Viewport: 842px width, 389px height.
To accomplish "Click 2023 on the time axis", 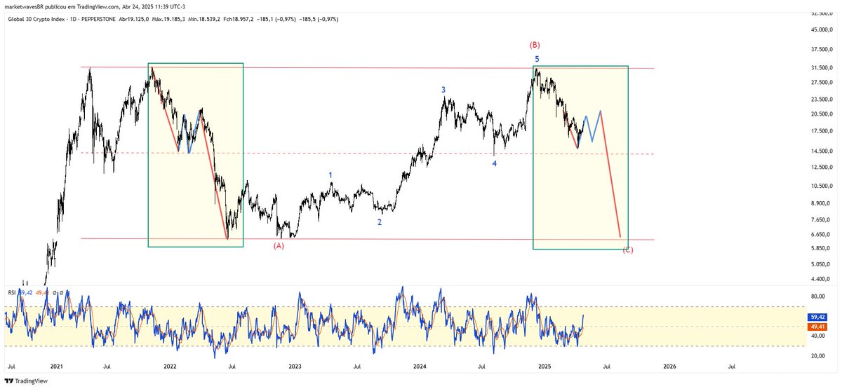I will tap(295, 366).
